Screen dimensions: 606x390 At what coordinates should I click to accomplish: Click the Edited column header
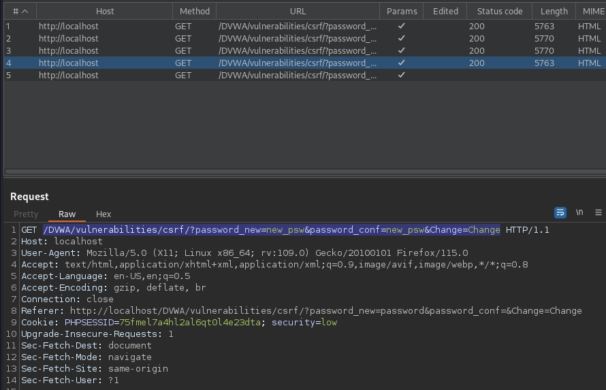[x=445, y=12]
